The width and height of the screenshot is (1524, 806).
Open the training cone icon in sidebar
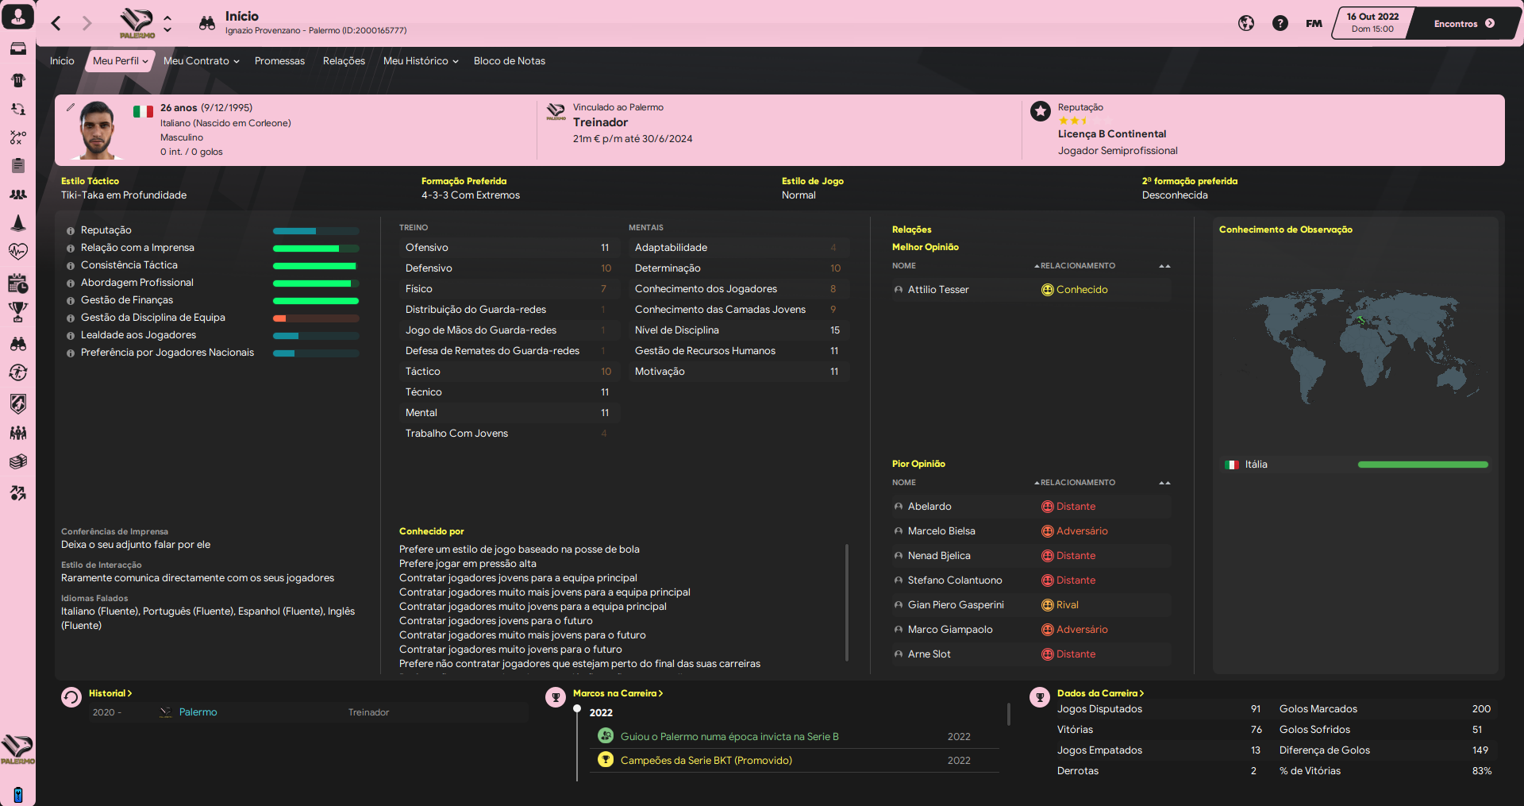point(17,223)
